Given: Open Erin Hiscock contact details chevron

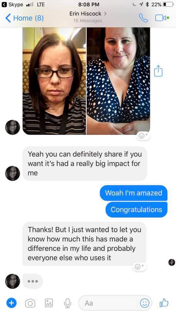Looking at the screenshot, I should (x=105, y=14).
